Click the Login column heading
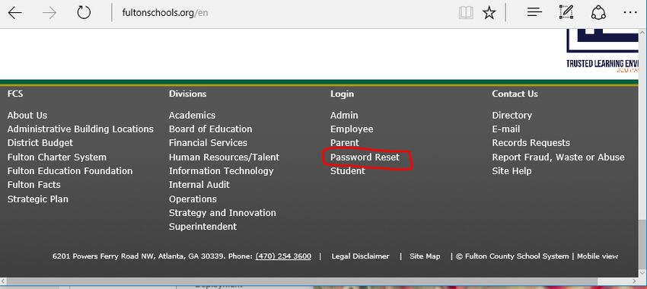This screenshot has height=289, width=647. pyautogui.click(x=342, y=94)
